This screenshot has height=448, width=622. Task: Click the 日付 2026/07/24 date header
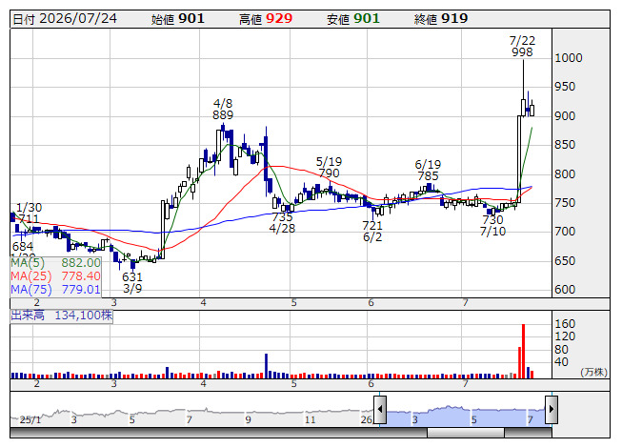pyautogui.click(x=65, y=19)
